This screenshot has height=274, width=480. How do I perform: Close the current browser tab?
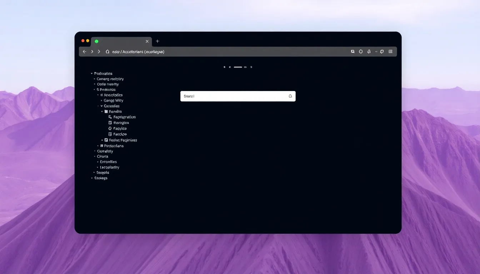click(x=147, y=41)
